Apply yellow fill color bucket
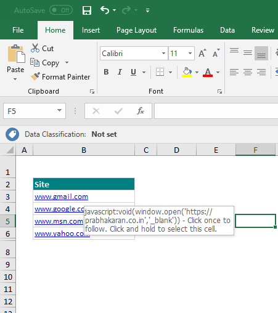 coord(187,72)
